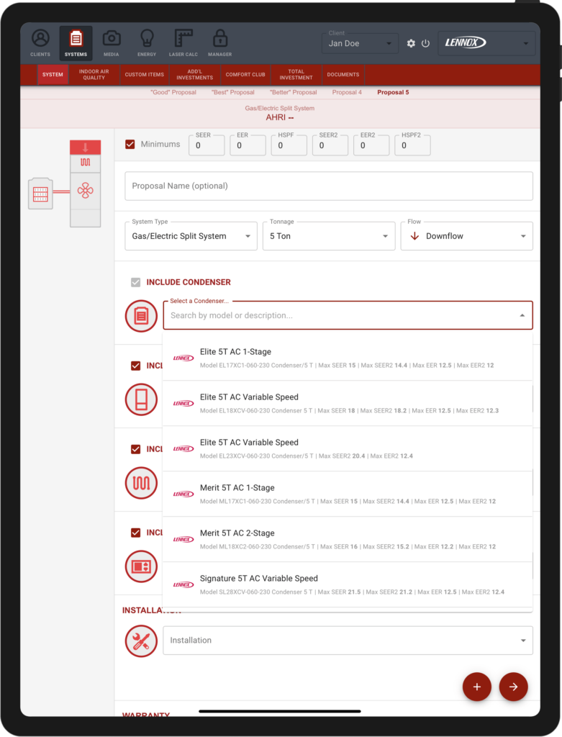Click the EER minimum field
The image size is (562, 737).
click(x=248, y=145)
